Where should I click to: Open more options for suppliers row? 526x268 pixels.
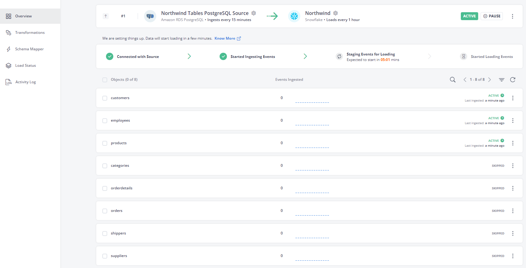(513, 256)
